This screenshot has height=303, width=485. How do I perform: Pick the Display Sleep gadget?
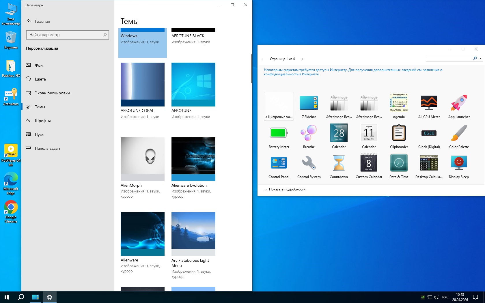(x=459, y=163)
